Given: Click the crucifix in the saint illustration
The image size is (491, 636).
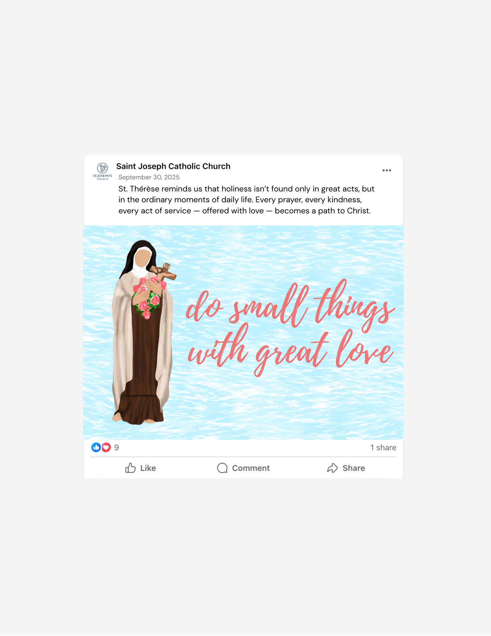Looking at the screenshot, I should tap(163, 271).
